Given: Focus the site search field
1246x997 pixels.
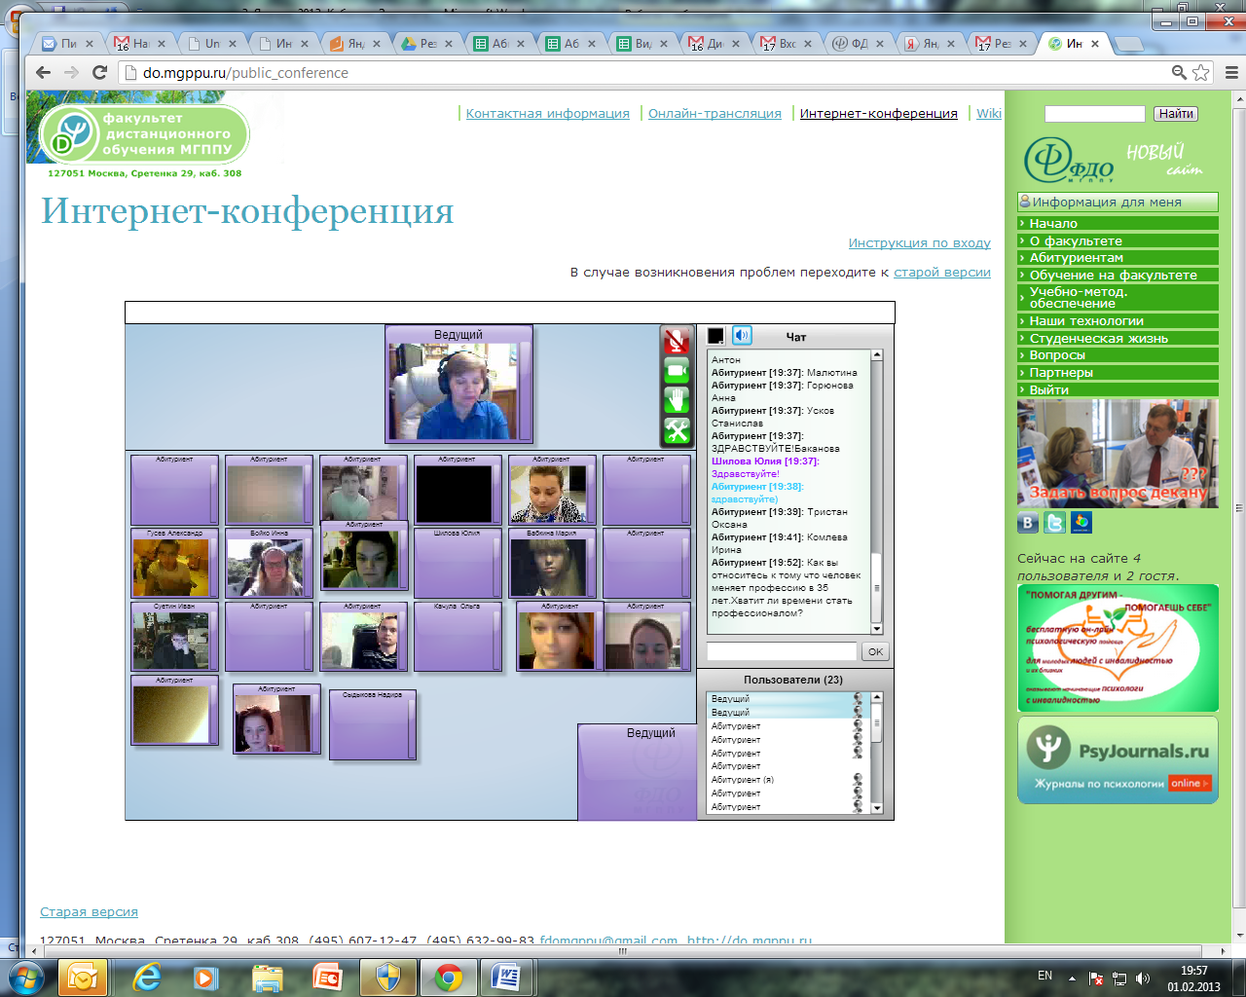Looking at the screenshot, I should pos(1094,114).
